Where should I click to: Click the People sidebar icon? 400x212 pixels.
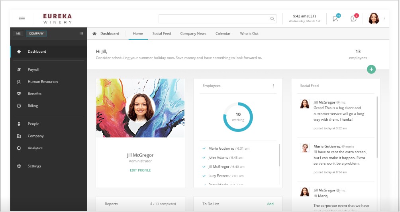coord(19,124)
